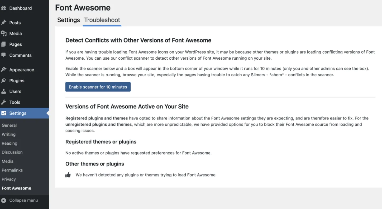The width and height of the screenshot is (382, 209).
Task: Click Versions of Font Awesome Active heading
Action: coord(127,107)
